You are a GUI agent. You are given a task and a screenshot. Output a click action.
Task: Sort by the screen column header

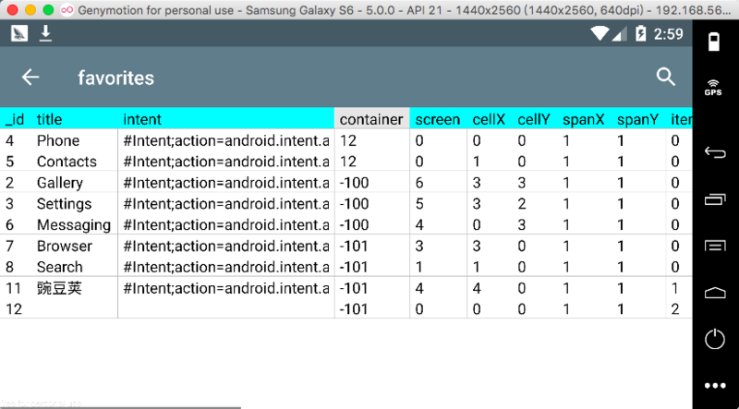tap(437, 120)
